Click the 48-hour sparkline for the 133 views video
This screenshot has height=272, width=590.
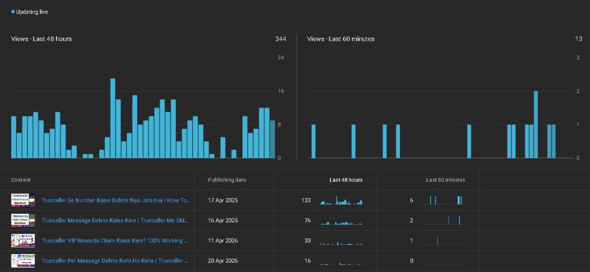pos(341,200)
